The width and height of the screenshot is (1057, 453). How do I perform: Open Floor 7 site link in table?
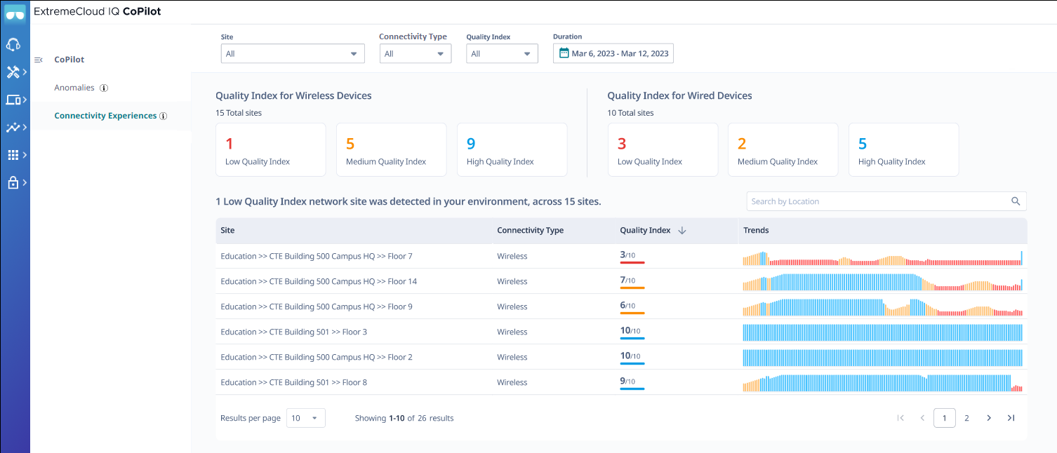point(316,256)
